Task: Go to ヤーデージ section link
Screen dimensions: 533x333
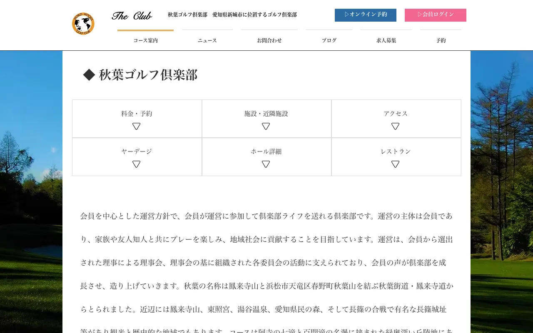Action: tap(137, 152)
